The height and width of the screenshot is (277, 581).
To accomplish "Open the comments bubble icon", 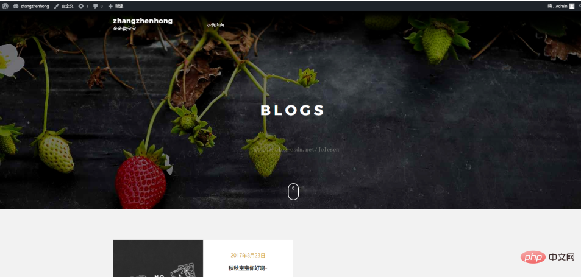I will click(96, 6).
